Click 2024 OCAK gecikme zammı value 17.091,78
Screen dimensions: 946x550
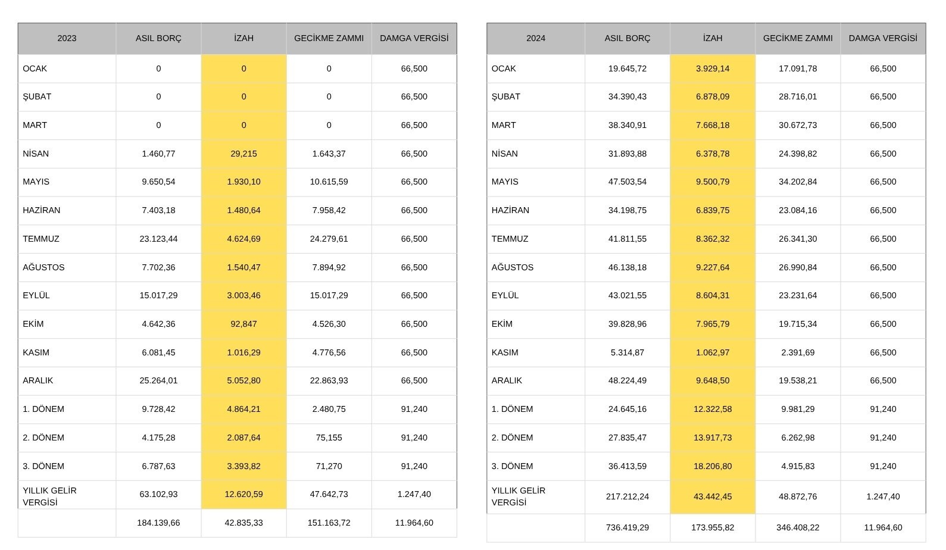tap(798, 68)
